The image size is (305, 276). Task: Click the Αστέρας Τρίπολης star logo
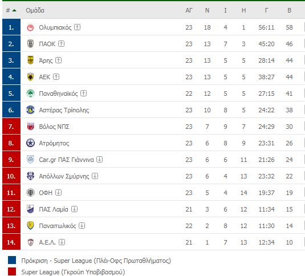pyautogui.click(x=30, y=110)
